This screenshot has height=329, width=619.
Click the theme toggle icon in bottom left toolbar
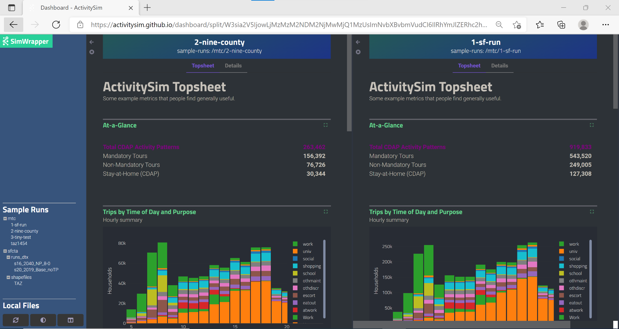coord(43,320)
